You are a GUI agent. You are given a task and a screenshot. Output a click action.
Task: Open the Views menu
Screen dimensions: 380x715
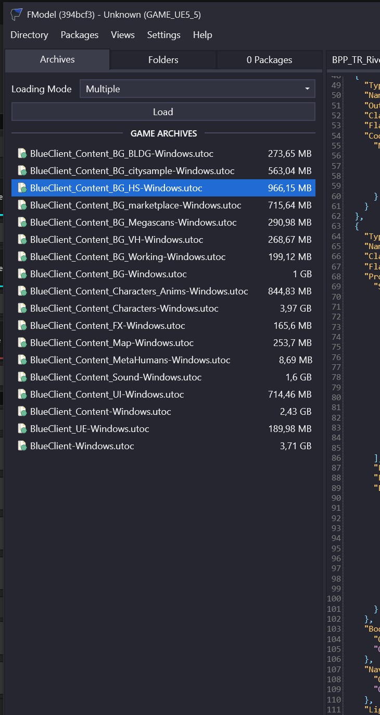[x=123, y=35]
